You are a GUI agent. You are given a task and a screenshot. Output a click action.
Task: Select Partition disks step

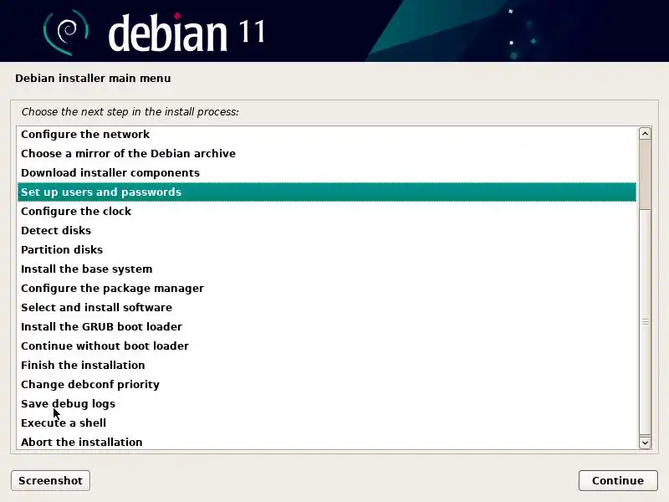coord(327,249)
